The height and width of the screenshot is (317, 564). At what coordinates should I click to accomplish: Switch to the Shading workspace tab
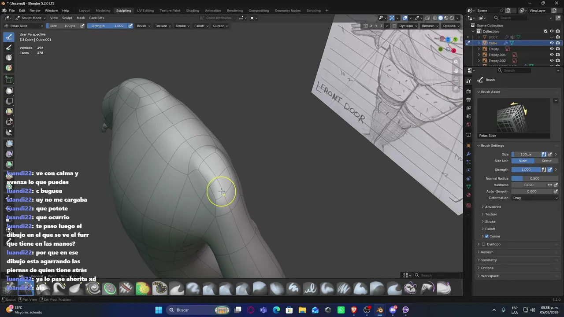click(193, 11)
